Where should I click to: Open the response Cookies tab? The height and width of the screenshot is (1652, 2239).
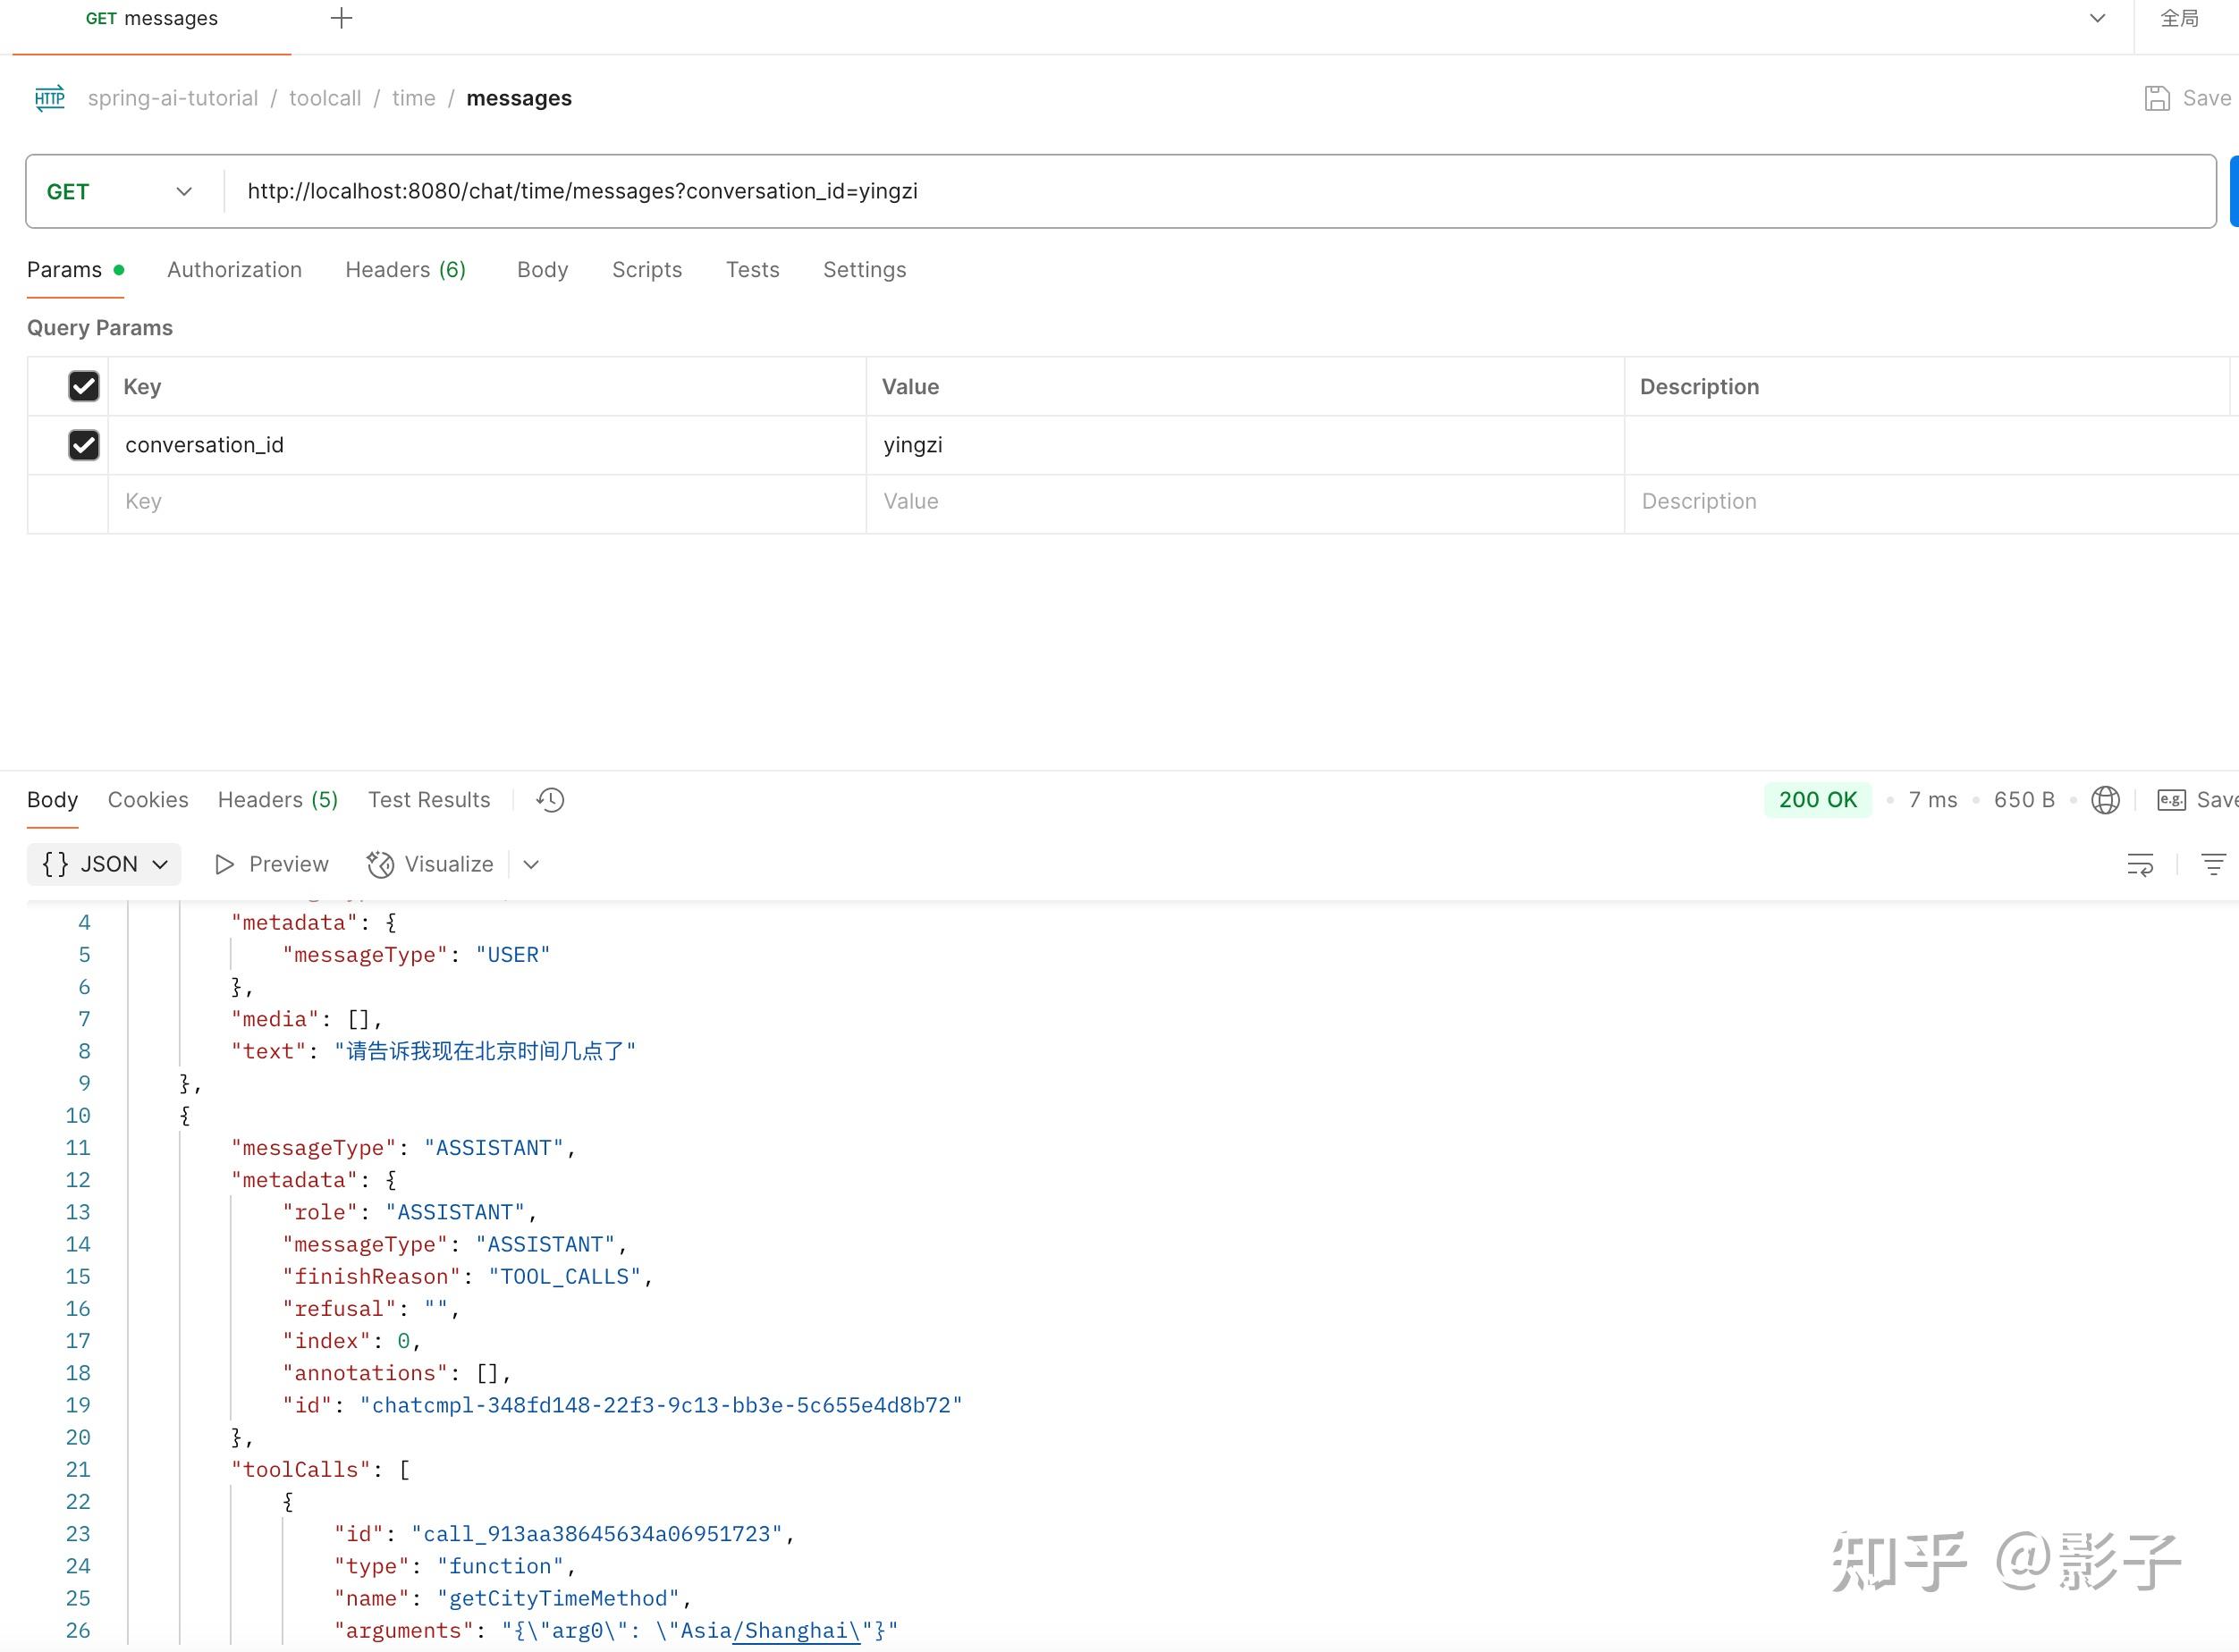click(148, 800)
